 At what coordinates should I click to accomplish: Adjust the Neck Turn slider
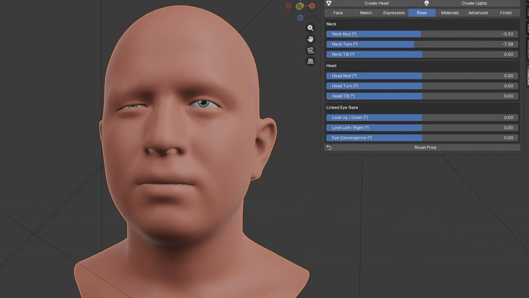pyautogui.click(x=422, y=44)
